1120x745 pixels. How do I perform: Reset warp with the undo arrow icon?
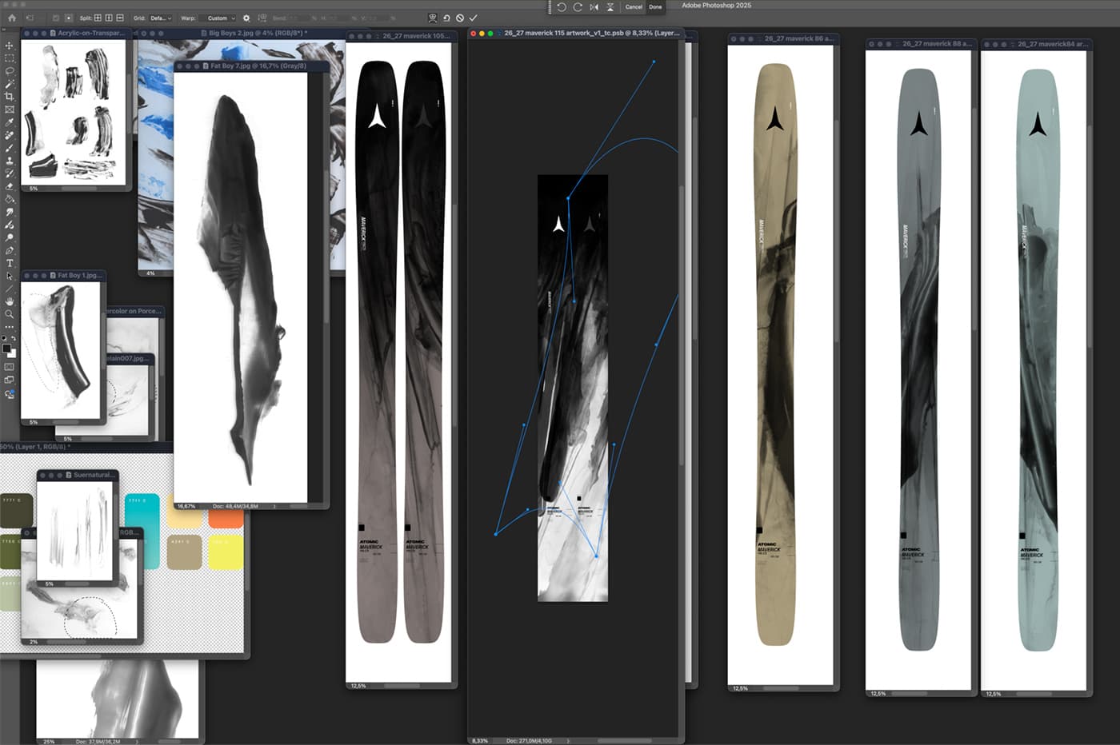pyautogui.click(x=446, y=18)
